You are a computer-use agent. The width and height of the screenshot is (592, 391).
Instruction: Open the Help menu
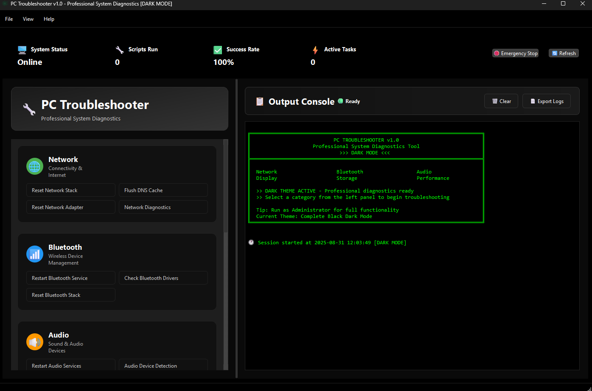click(x=49, y=19)
